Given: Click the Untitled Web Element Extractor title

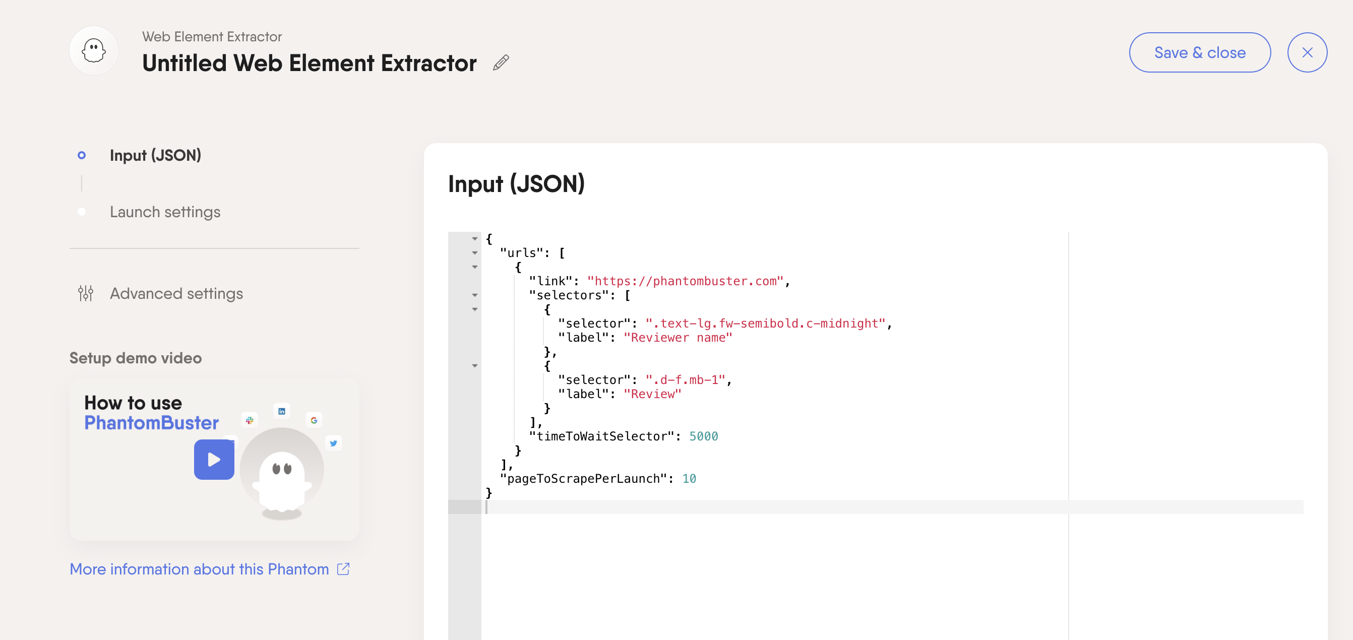Looking at the screenshot, I should (310, 63).
